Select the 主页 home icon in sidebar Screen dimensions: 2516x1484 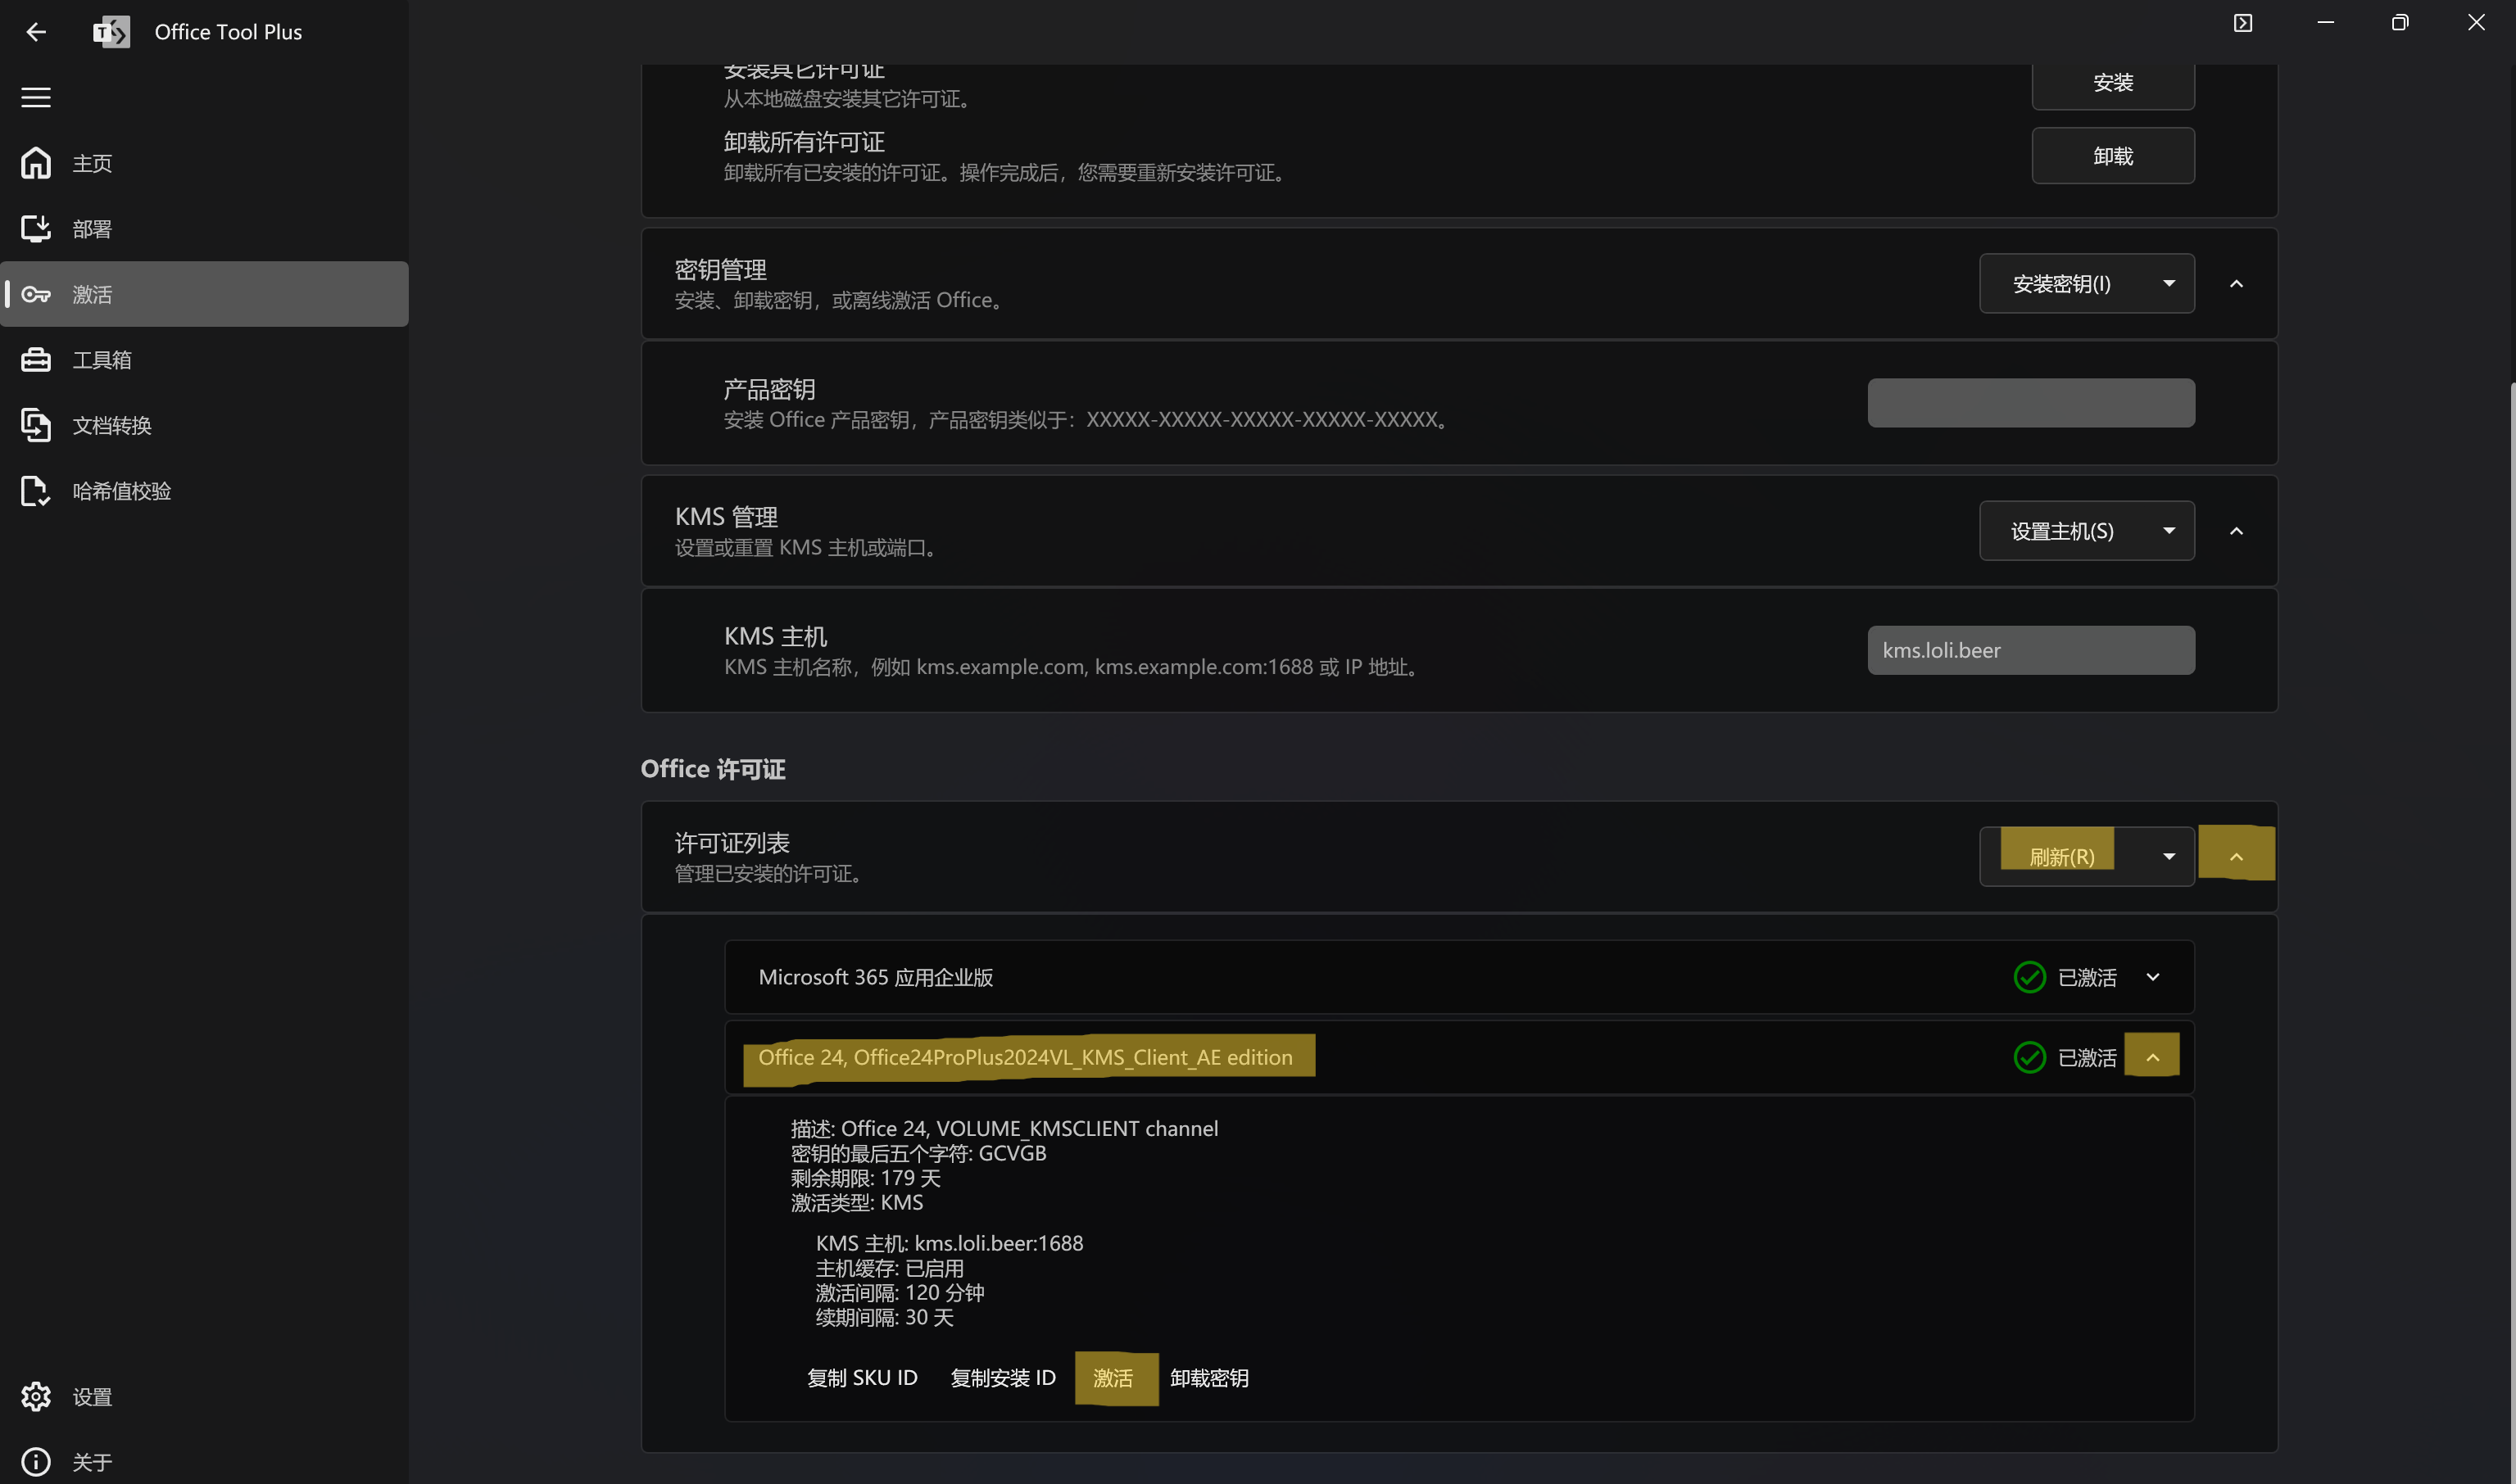click(35, 163)
